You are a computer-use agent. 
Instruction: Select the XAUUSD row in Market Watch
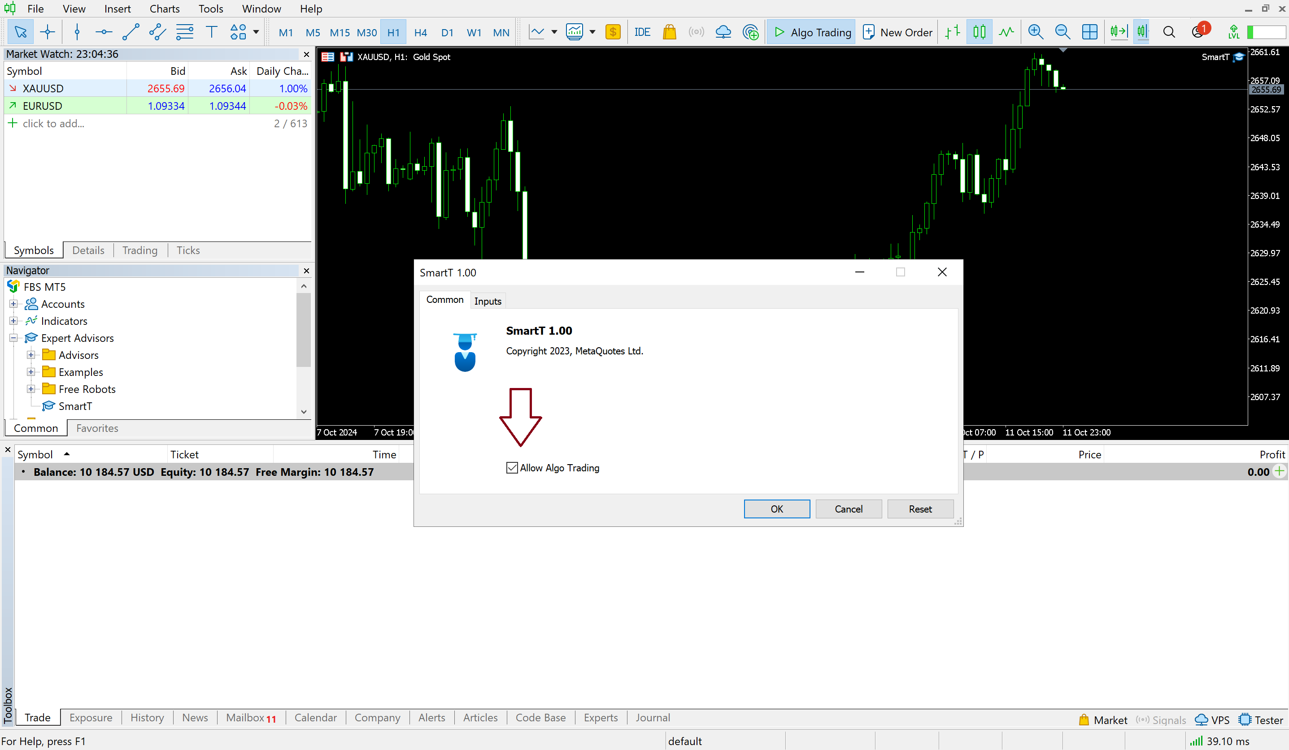click(158, 88)
